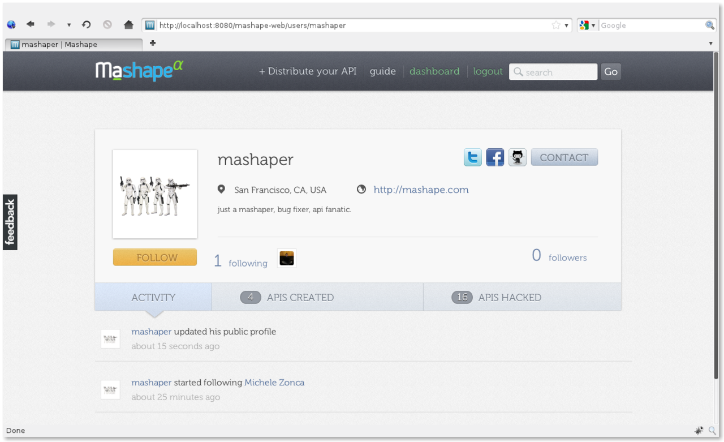Open the "+ Distribute your API" link
The image size is (724, 442).
(x=308, y=71)
